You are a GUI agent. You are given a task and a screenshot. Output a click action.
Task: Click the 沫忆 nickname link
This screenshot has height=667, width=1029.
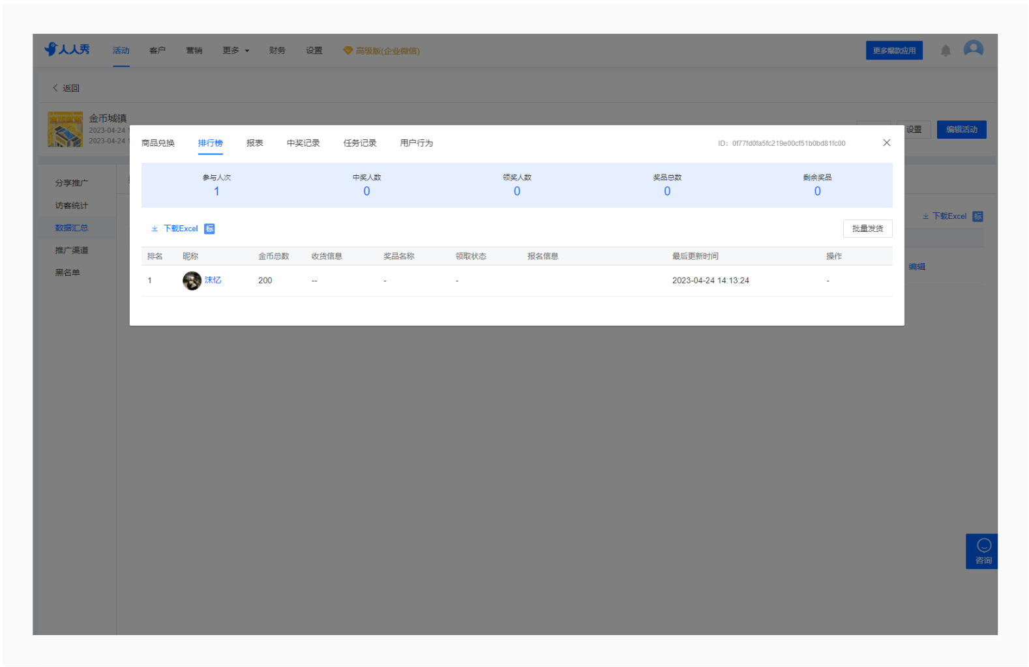click(x=213, y=280)
